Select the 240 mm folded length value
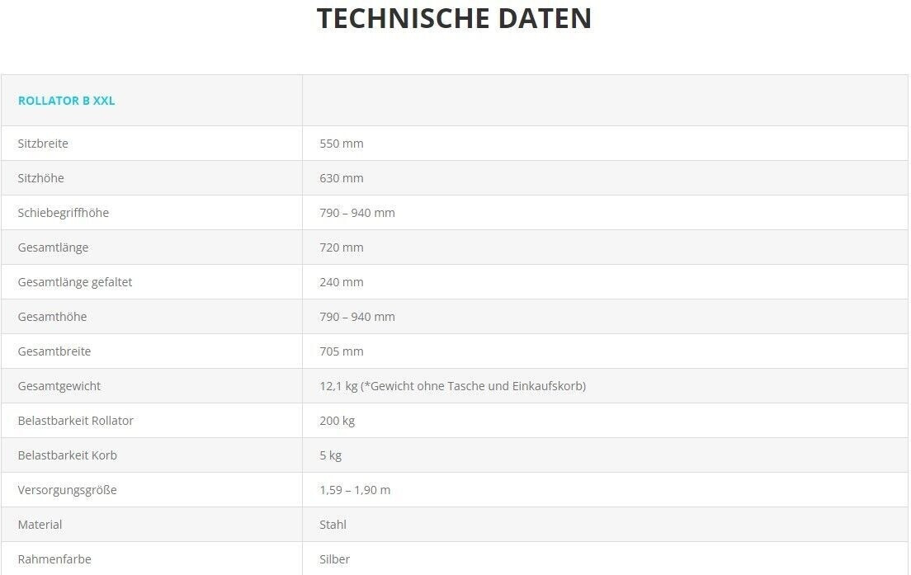Viewport: 911px width, 575px height. click(x=341, y=282)
